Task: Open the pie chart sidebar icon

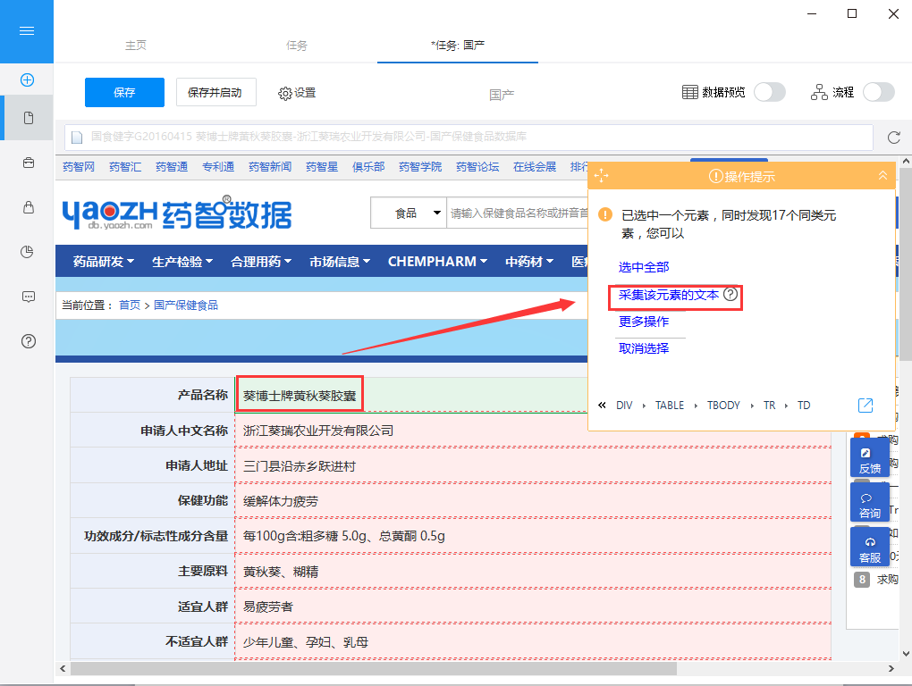Action: coord(28,252)
